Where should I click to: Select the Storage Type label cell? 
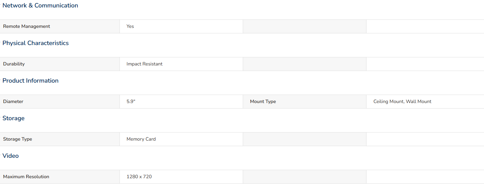point(60,139)
